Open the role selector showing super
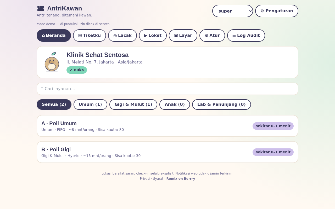335x209 pixels. point(233,11)
